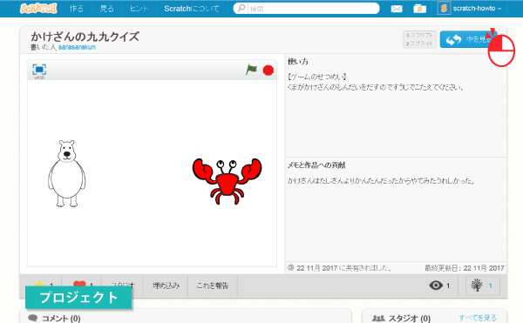Open author link sarasarakun
The image size is (523, 323).
(77, 47)
